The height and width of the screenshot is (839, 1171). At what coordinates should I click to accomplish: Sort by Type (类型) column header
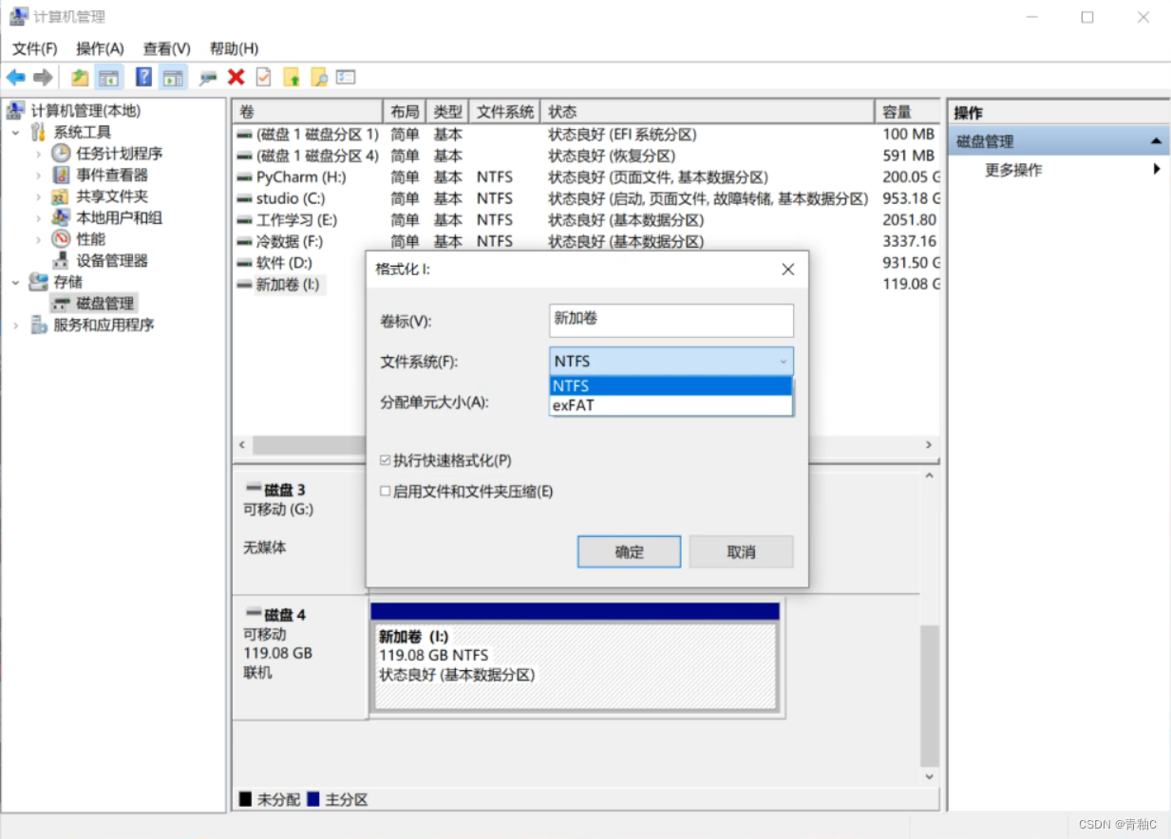point(448,111)
